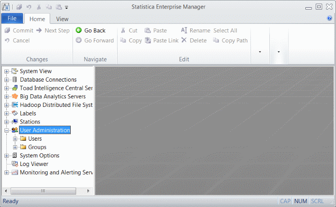Click the NUM status bar indicator
The height and width of the screenshot is (207, 336).
click(x=300, y=201)
